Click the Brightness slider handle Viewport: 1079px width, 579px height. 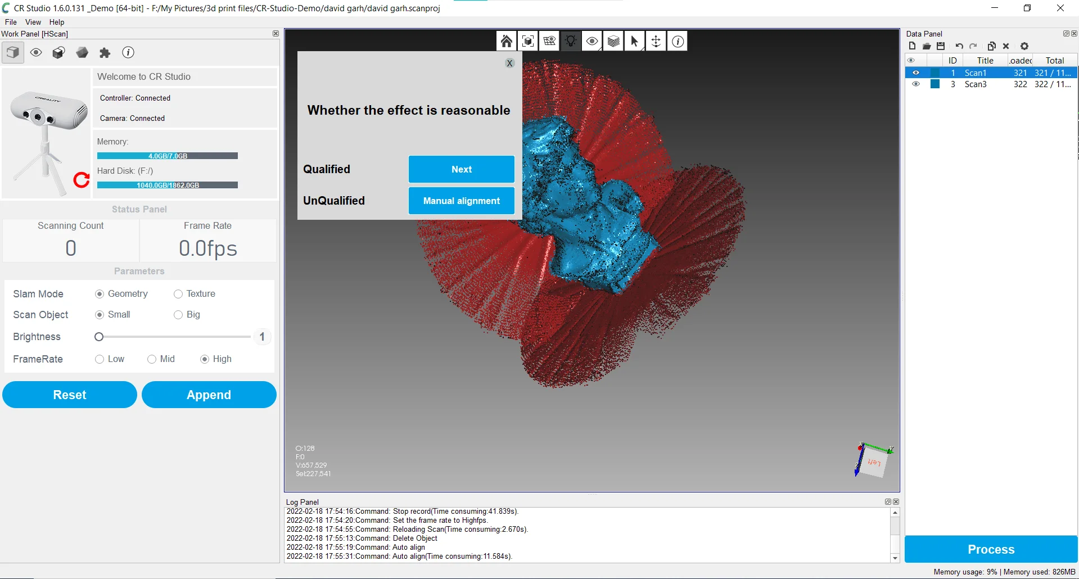pyautogui.click(x=99, y=337)
